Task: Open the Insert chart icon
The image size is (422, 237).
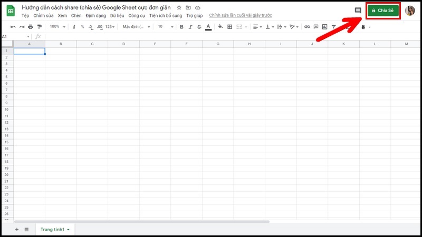Action: tap(324, 27)
